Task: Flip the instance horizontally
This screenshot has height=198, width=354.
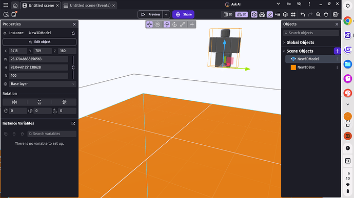Action: pos(14,102)
